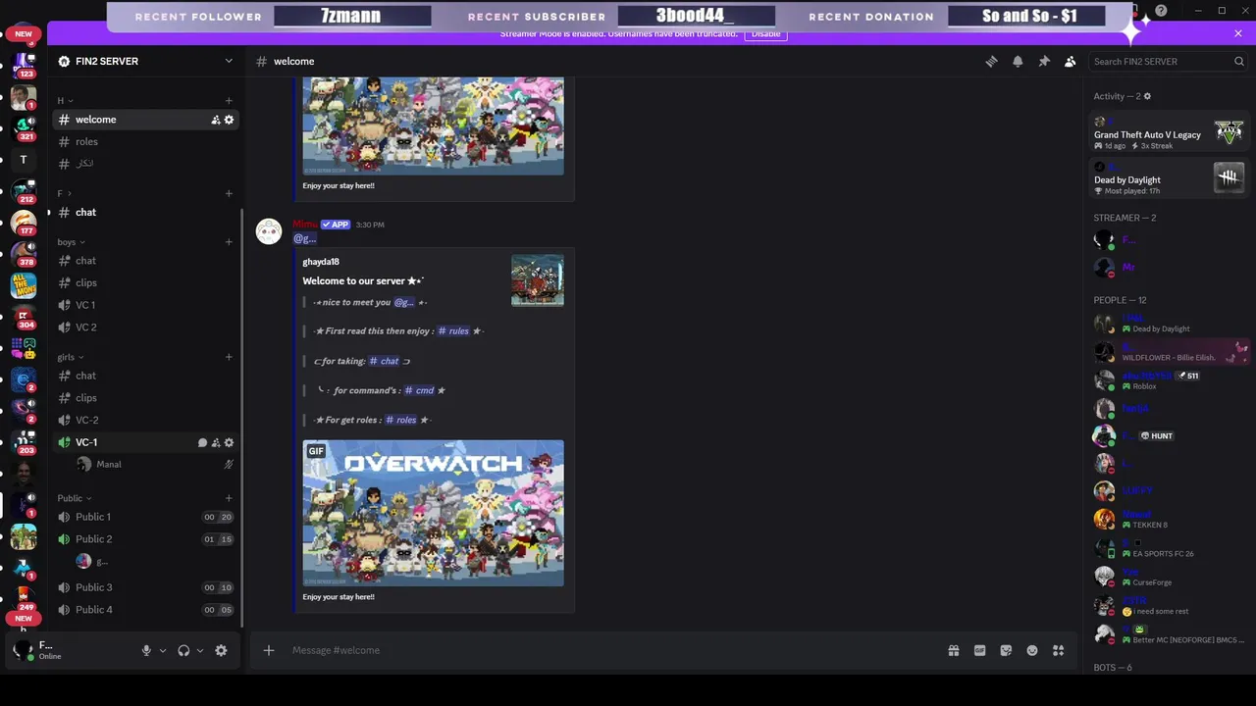Open audio output options arrow
The width and height of the screenshot is (1256, 706).
pyautogui.click(x=200, y=650)
